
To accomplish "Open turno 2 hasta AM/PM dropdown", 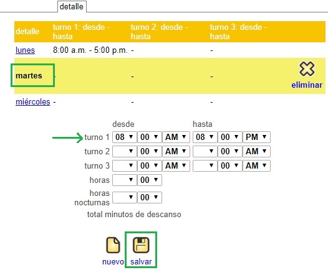I will click(x=256, y=151).
